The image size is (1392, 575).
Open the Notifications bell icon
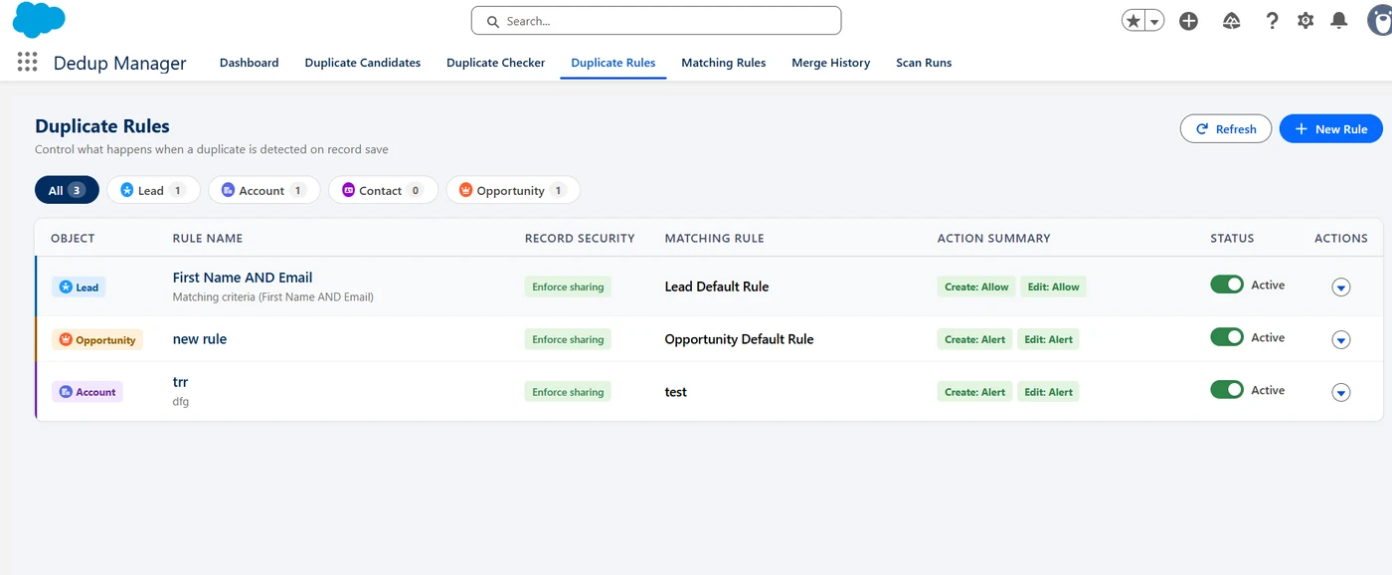tap(1339, 21)
